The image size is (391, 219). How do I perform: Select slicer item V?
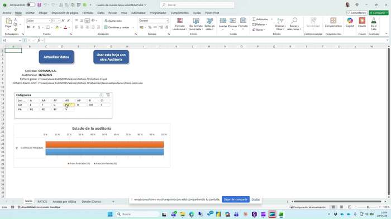[x=69, y=109]
